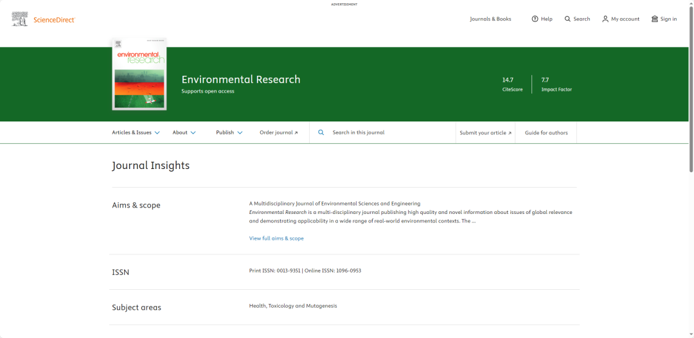This screenshot has width=694, height=338.
Task: Click the Sign in text
Action: pos(669,19)
